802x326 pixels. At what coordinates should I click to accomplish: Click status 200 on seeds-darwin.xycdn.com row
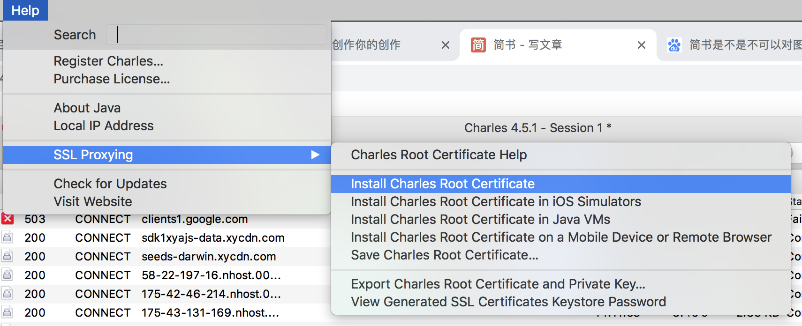point(35,257)
